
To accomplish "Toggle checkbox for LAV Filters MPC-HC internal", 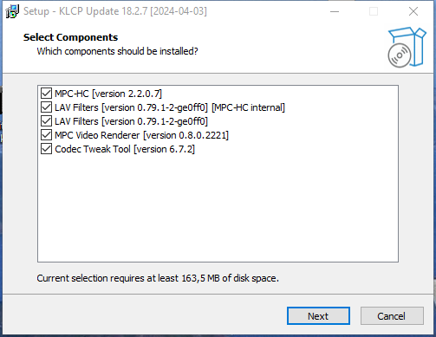I will [x=46, y=107].
